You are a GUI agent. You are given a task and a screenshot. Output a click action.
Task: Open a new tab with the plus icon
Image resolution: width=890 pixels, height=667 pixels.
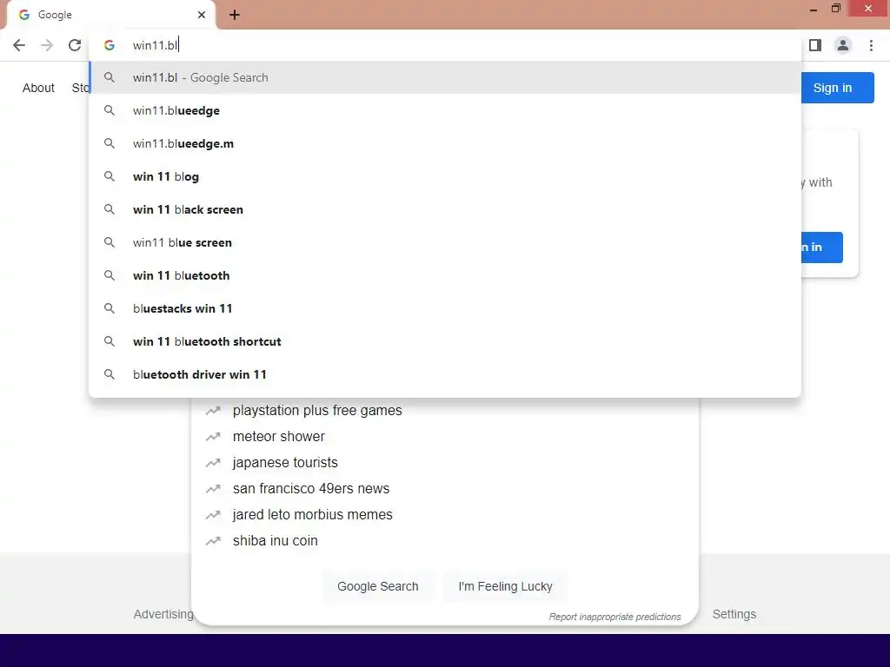[235, 15]
